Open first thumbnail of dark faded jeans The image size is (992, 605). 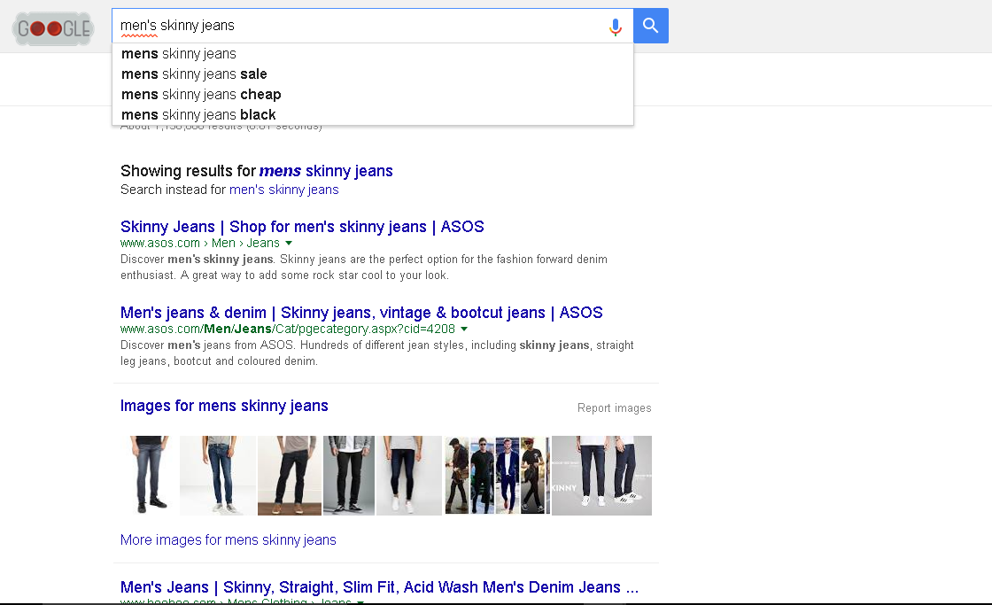[x=150, y=476]
